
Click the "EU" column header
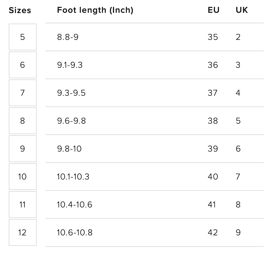(214, 10)
